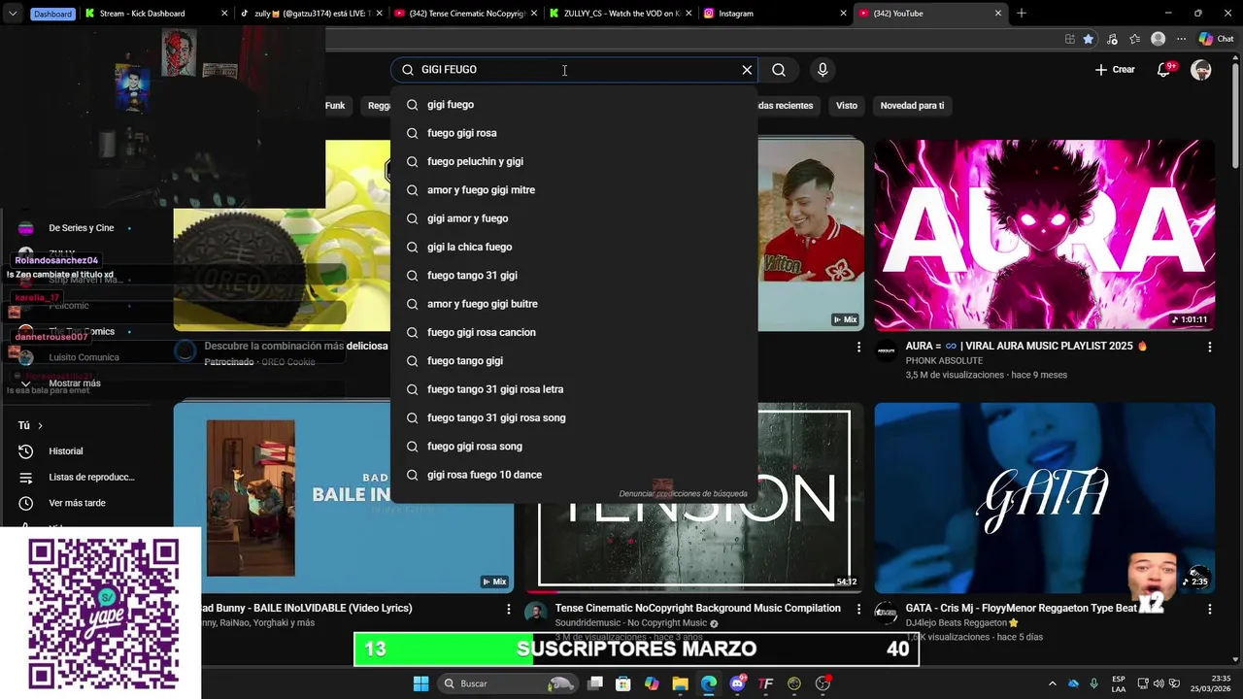Open Discord from the taskbar
The image size is (1243, 699).
tap(738, 683)
